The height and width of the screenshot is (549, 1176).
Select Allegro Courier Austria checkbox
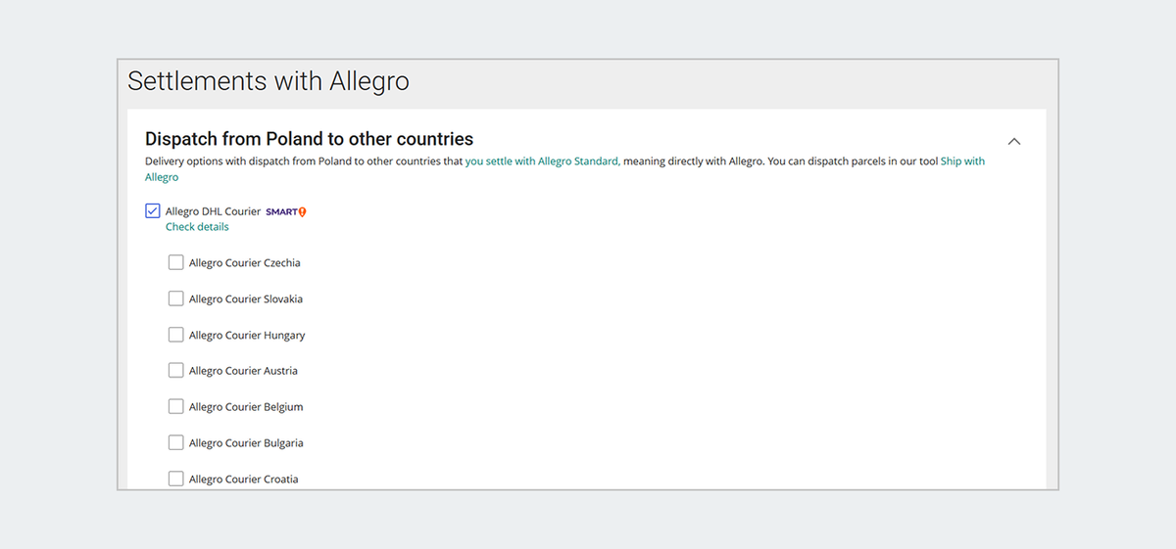click(x=176, y=370)
